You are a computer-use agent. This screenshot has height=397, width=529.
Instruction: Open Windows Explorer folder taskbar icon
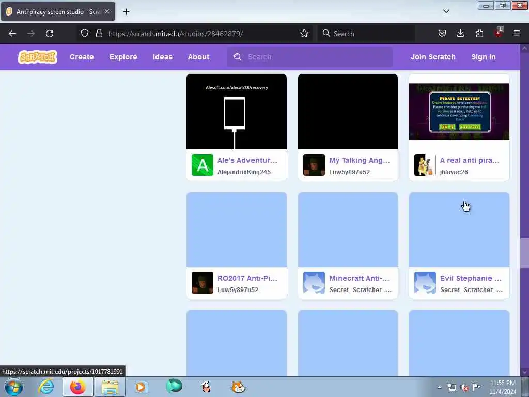pos(110,387)
